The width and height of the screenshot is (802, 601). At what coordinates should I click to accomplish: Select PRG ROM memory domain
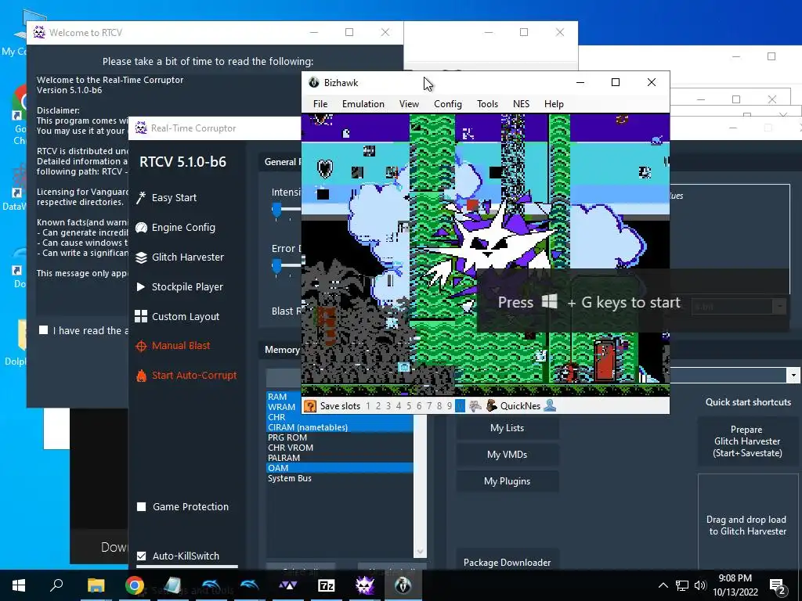pyautogui.click(x=340, y=437)
